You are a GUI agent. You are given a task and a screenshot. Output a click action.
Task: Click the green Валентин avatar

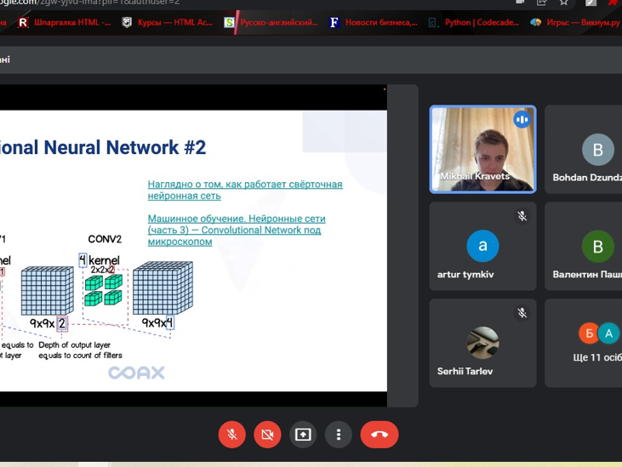[x=597, y=247]
